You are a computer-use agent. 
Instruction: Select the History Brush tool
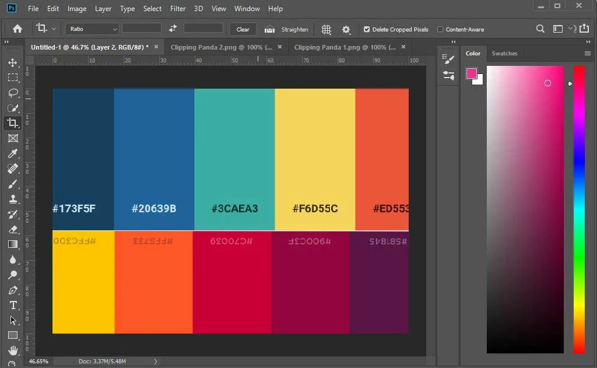point(13,214)
